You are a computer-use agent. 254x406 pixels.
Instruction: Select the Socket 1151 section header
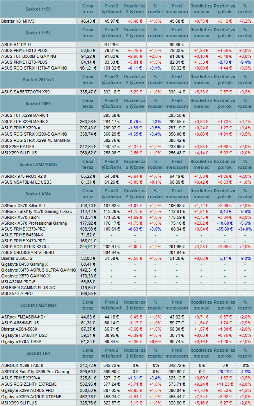[x=38, y=33]
